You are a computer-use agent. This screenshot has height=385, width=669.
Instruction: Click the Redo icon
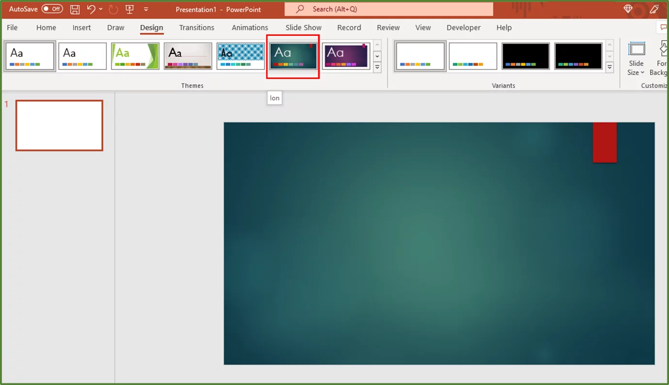pos(113,9)
